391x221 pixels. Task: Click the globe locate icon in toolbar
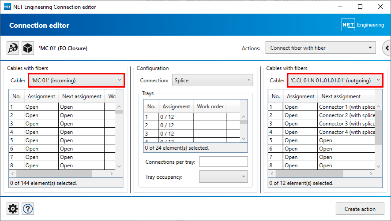pos(13,48)
